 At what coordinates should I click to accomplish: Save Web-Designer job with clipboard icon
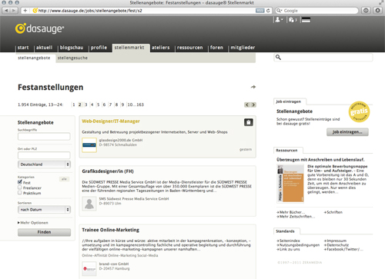click(249, 122)
